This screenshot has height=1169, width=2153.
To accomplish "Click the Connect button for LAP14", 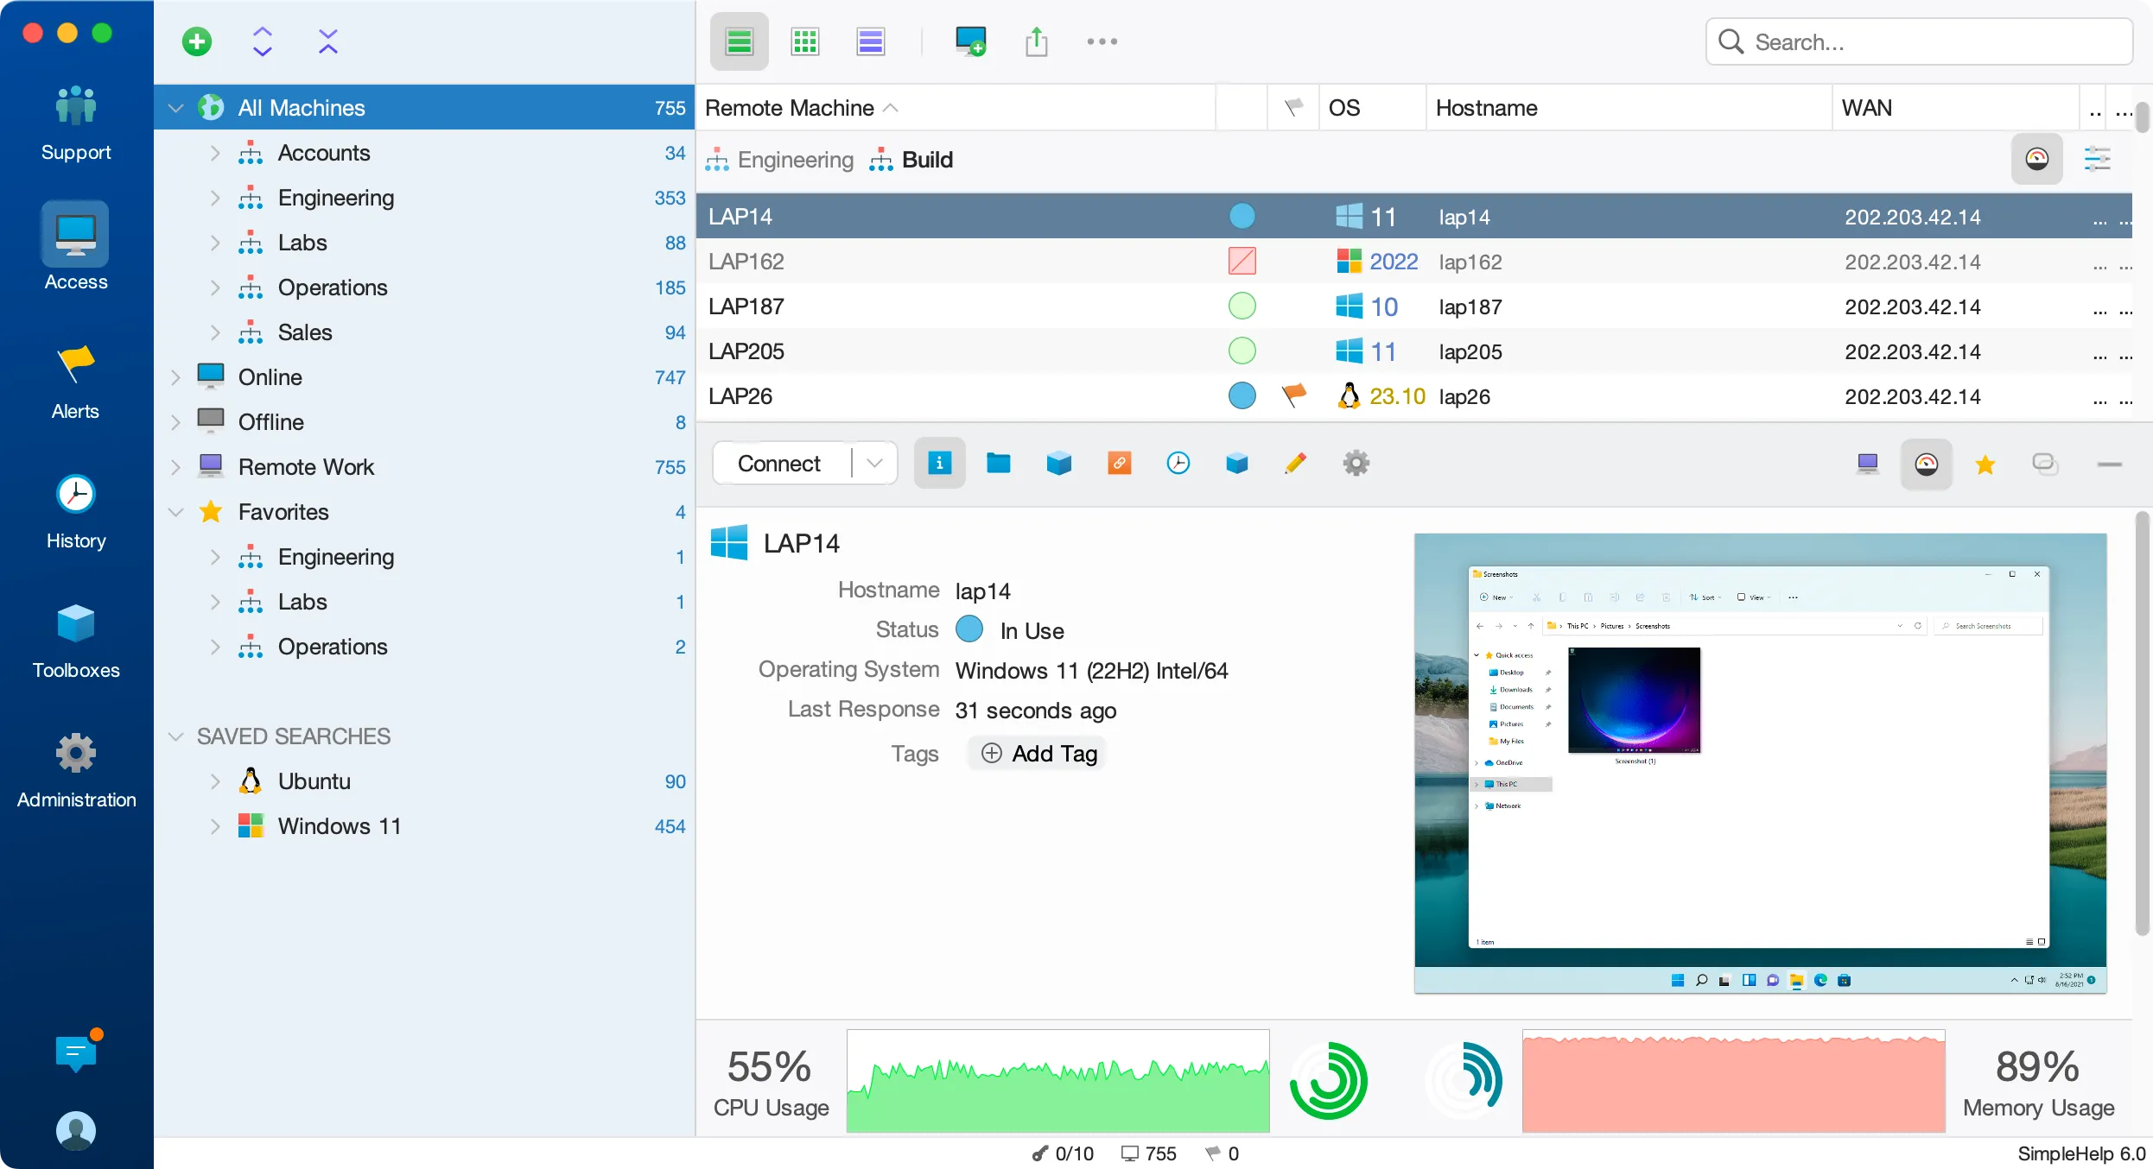I will point(778,463).
